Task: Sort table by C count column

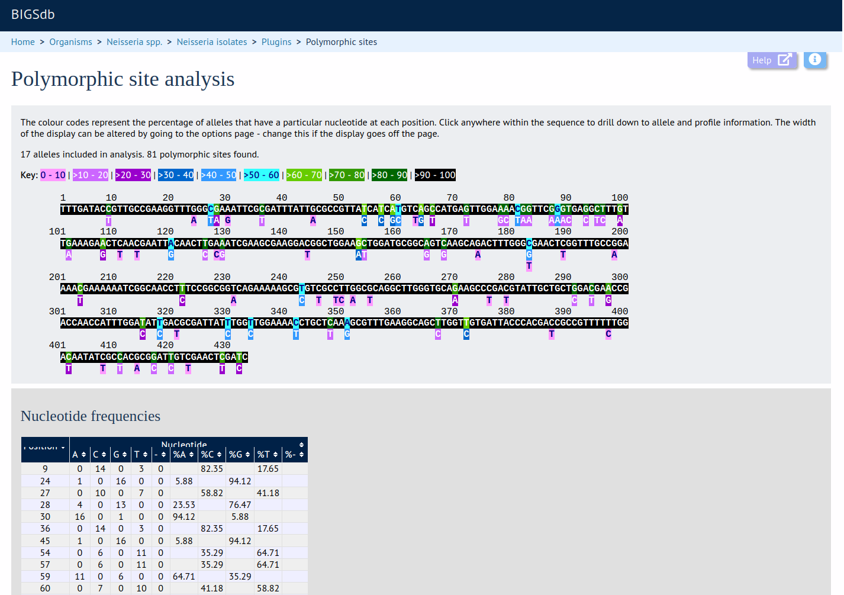Action: 99,454
